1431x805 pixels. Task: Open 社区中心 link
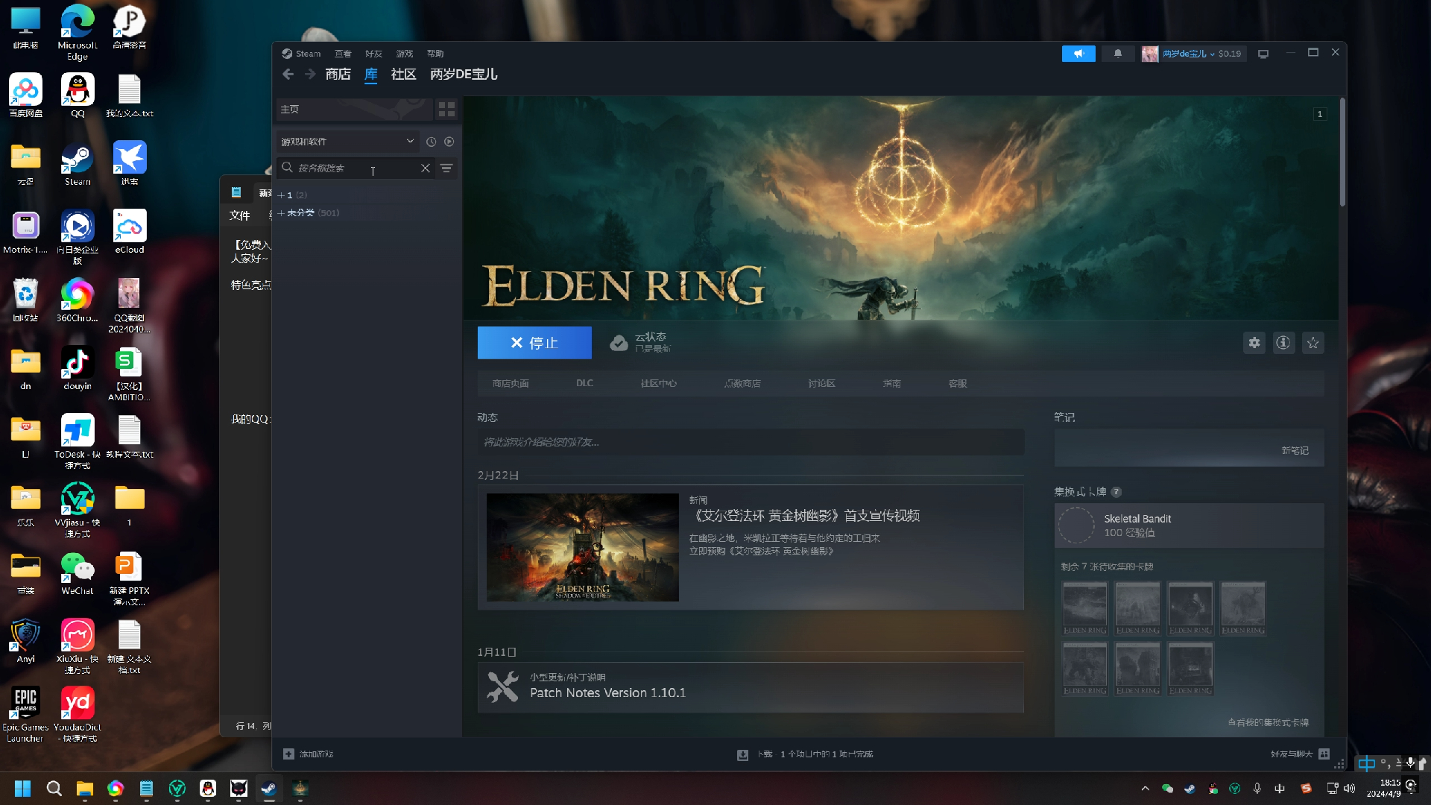point(658,384)
